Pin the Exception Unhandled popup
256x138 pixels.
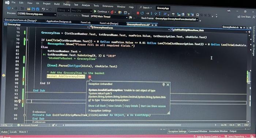tap(163, 84)
